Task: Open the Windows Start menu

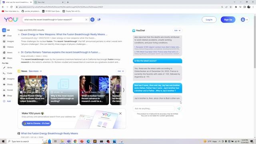Action: click(x=3, y=141)
